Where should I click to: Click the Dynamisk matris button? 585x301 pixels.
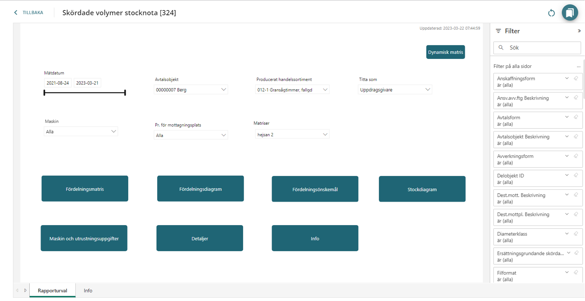point(445,52)
